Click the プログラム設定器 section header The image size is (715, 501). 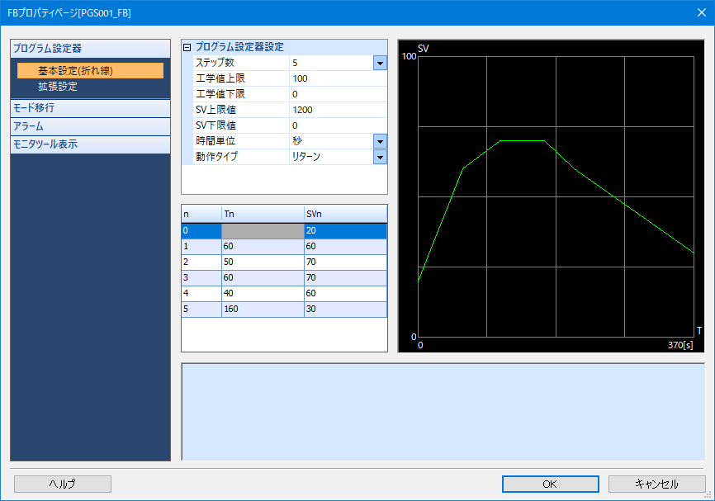coord(90,49)
